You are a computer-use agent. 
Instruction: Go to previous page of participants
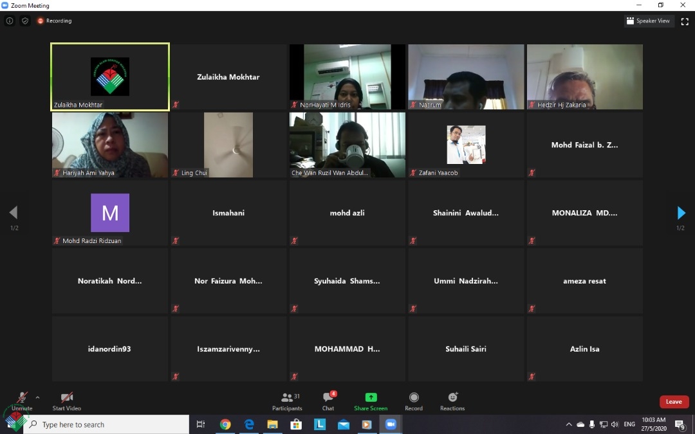pyautogui.click(x=14, y=213)
